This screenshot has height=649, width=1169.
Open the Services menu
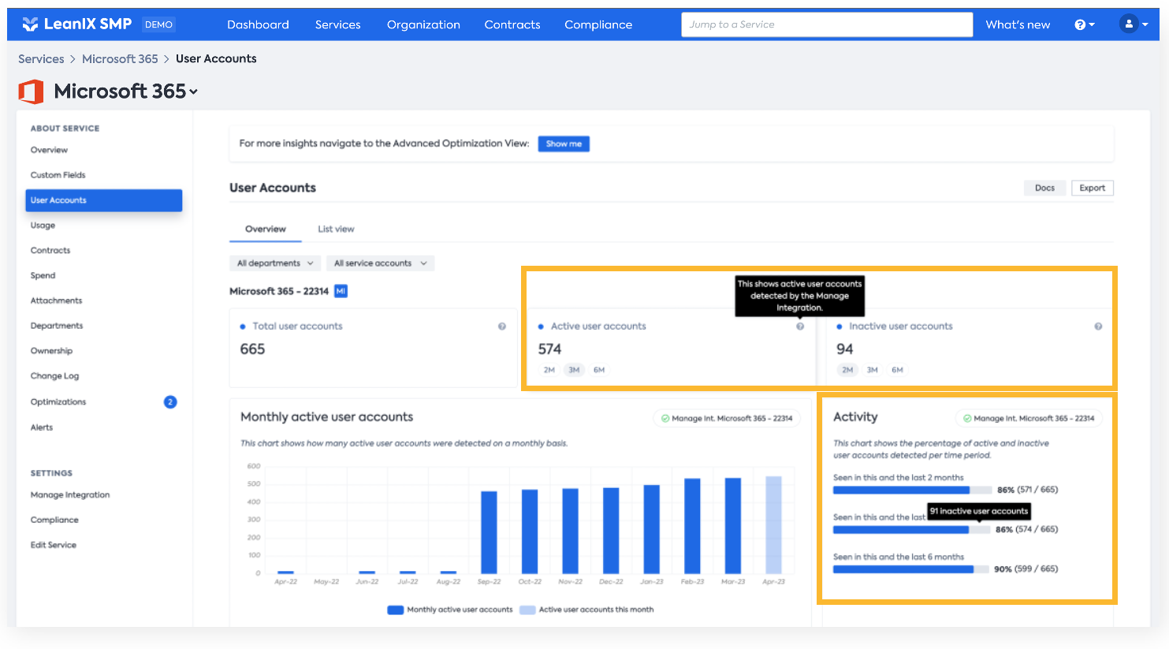coord(338,24)
